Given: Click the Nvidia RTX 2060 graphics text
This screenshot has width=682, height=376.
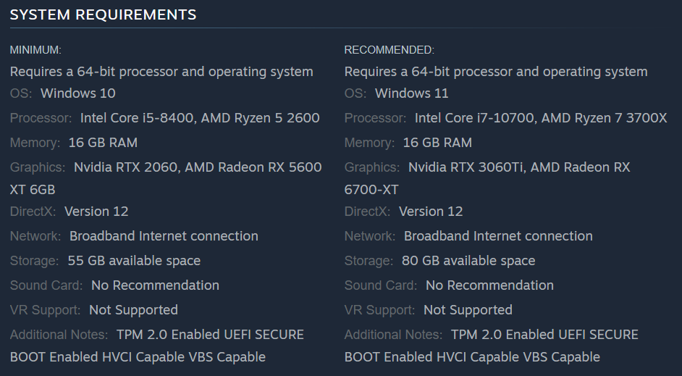Looking at the screenshot, I should [x=125, y=167].
